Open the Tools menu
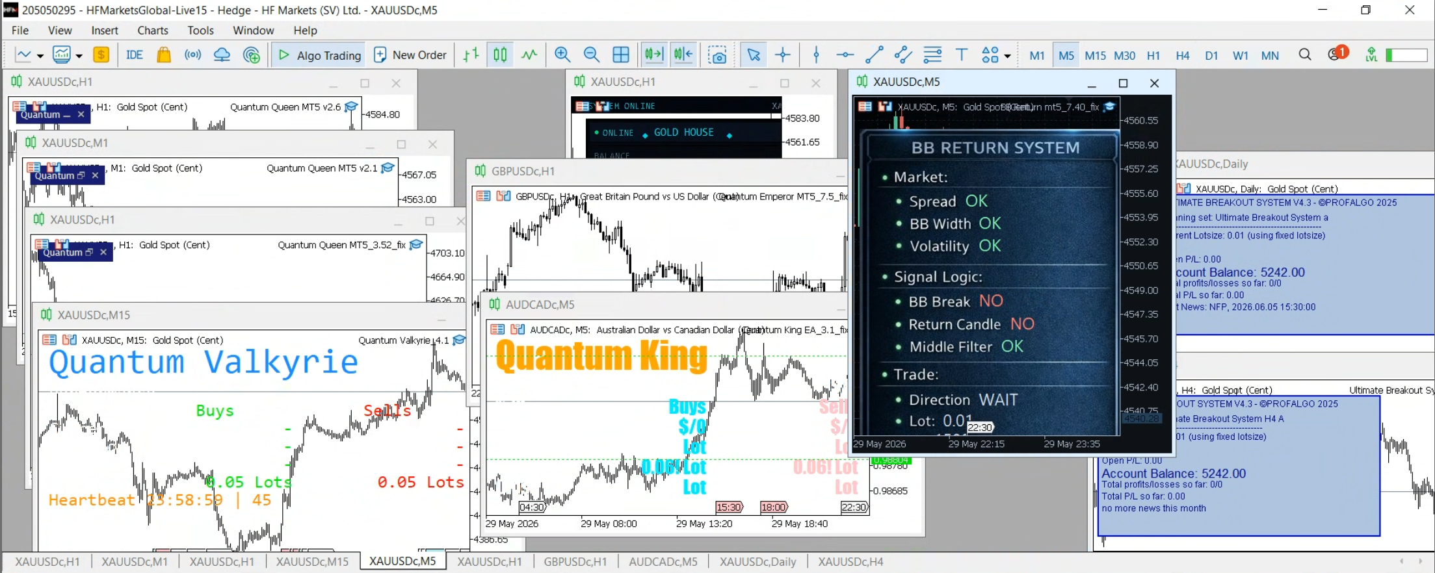Viewport: 1435px width, 573px height. pyautogui.click(x=200, y=31)
